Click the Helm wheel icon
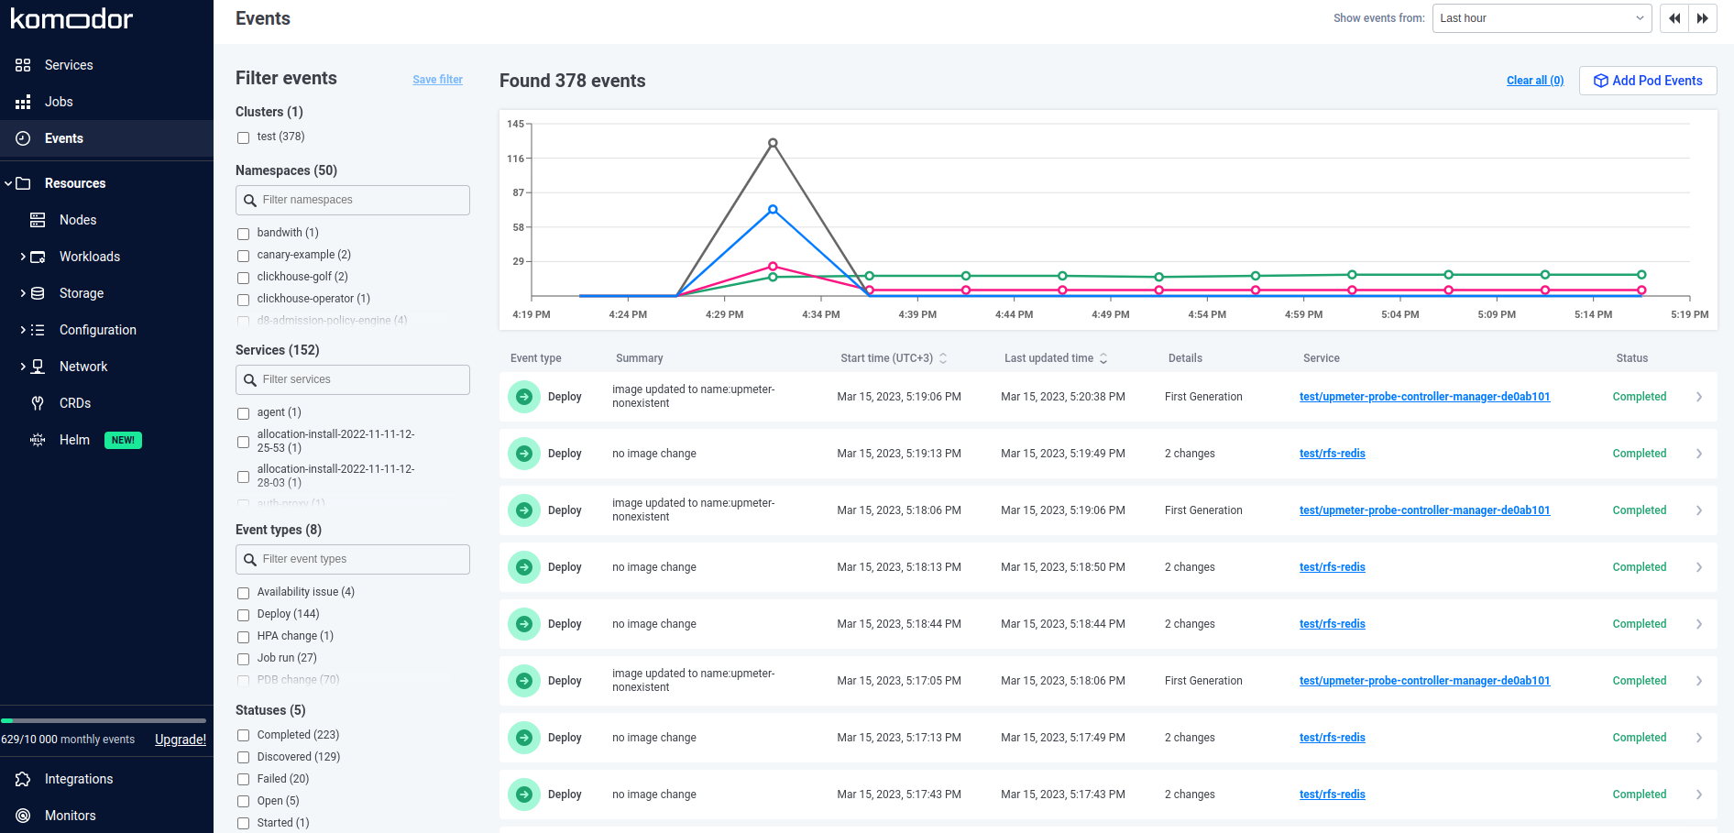Viewport: 1734px width, 833px height. [38, 440]
